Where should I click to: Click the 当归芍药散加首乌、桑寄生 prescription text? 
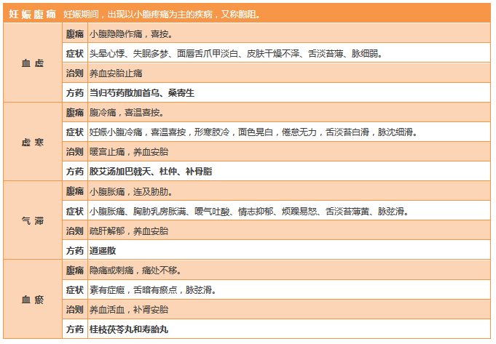coord(142,93)
